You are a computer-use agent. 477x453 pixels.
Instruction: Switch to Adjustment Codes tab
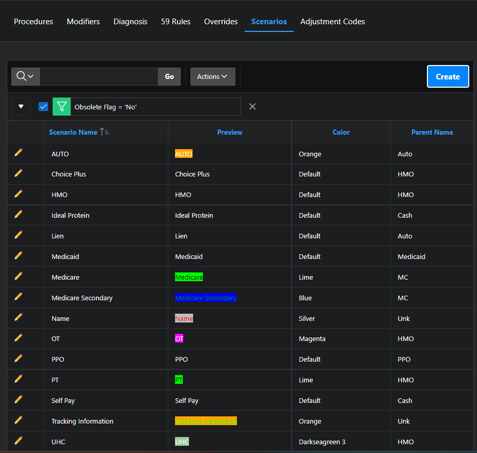(x=332, y=22)
